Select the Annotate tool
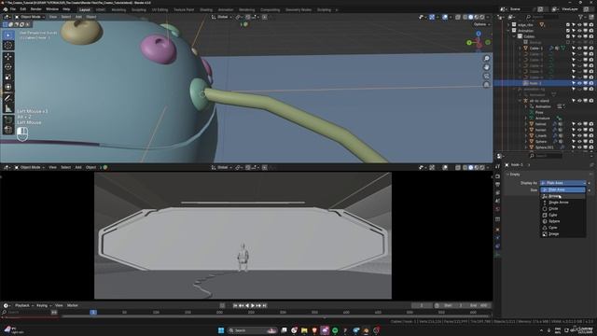The image size is (597, 336). coord(8,99)
